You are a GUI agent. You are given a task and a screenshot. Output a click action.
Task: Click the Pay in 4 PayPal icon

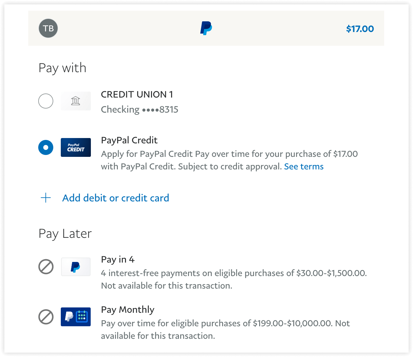76,267
